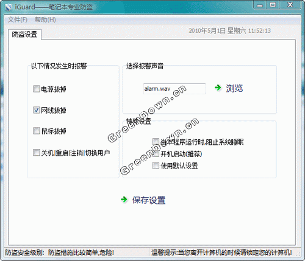Uncheck the 网线拔掉 checkbox
The height and width of the screenshot is (261, 305).
(x=37, y=110)
